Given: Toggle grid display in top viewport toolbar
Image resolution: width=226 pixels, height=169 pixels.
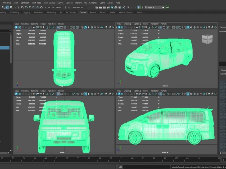Looking at the screenshot, I should pyautogui.click(x=58, y=27).
